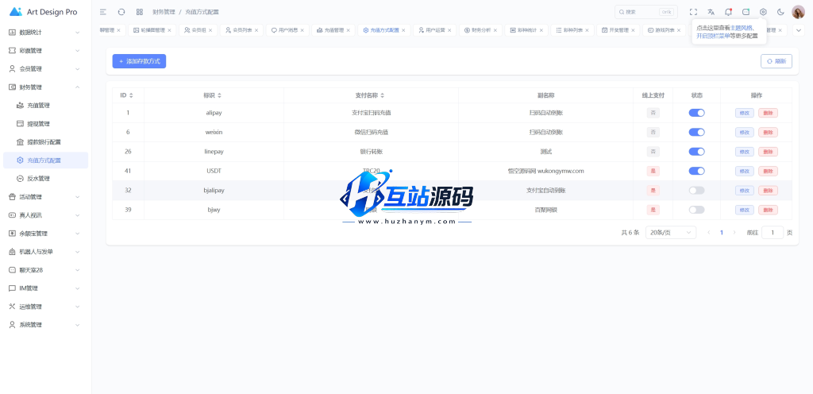Image resolution: width=813 pixels, height=394 pixels.
Task: Enable the bjalipay status switch
Action: coord(696,191)
